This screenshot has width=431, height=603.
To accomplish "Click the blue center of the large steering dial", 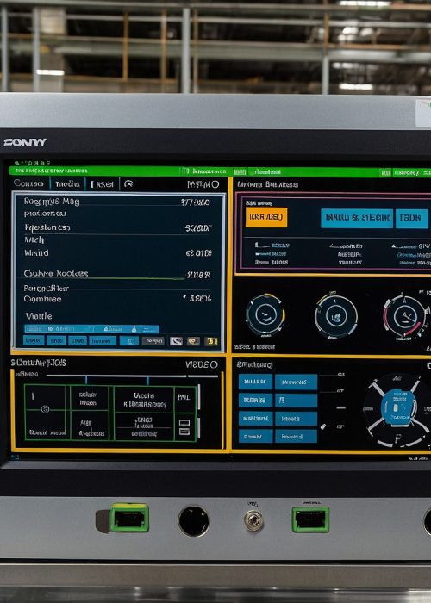I will tap(398, 407).
